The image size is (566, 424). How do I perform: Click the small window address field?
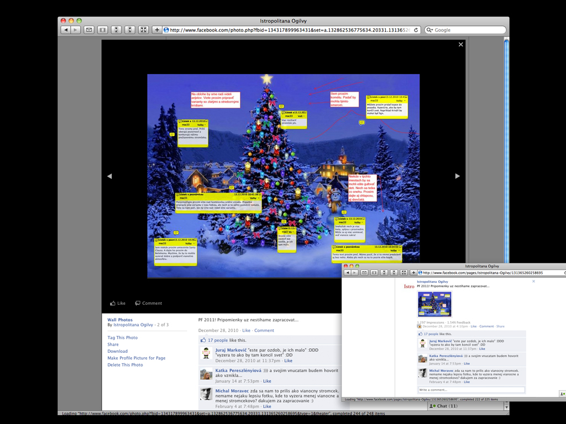point(492,273)
